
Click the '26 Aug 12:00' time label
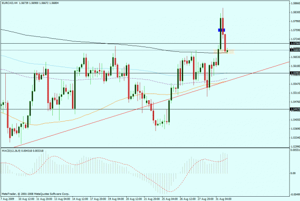[188, 199]
